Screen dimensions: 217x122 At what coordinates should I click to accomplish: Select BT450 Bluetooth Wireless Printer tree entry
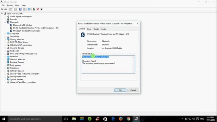click(36, 28)
